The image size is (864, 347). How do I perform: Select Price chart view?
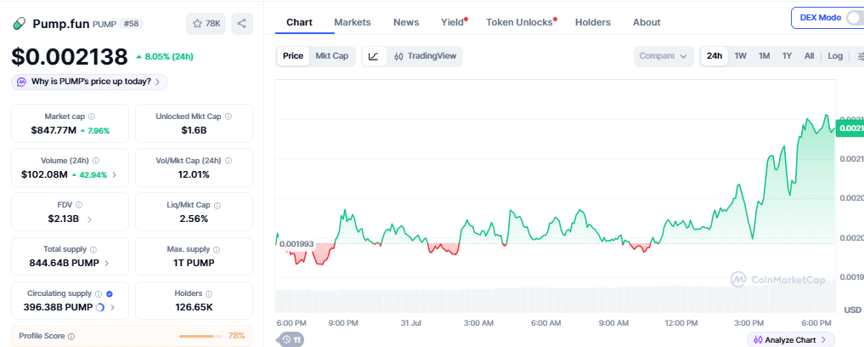(x=293, y=56)
